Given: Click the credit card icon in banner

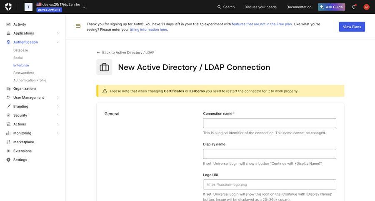Looking at the screenshot, I should click(78, 26).
